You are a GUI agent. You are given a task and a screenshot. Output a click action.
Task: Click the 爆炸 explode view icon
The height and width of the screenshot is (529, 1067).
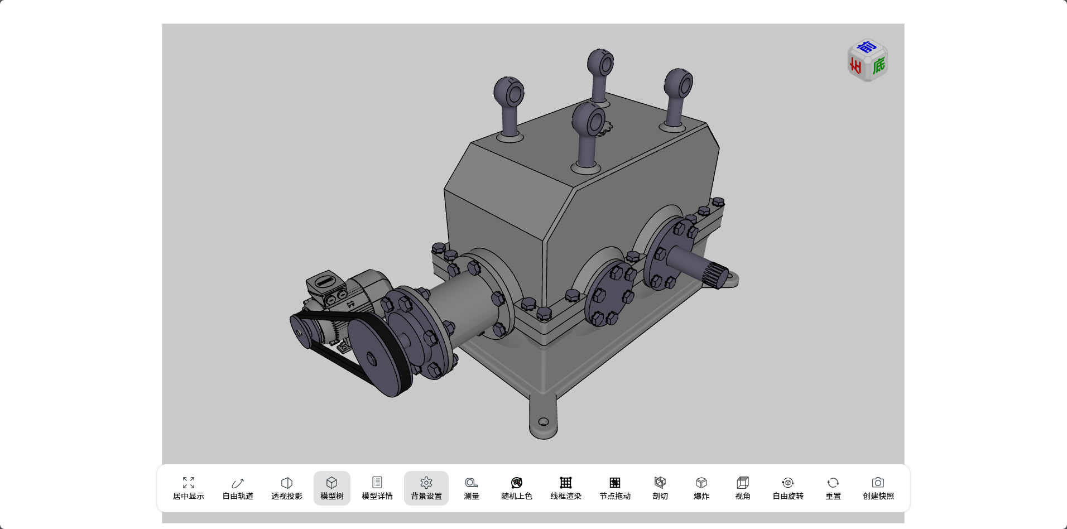701,488
